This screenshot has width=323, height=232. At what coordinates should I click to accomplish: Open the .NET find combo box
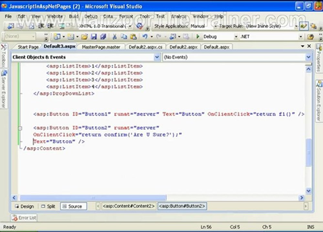point(301,37)
